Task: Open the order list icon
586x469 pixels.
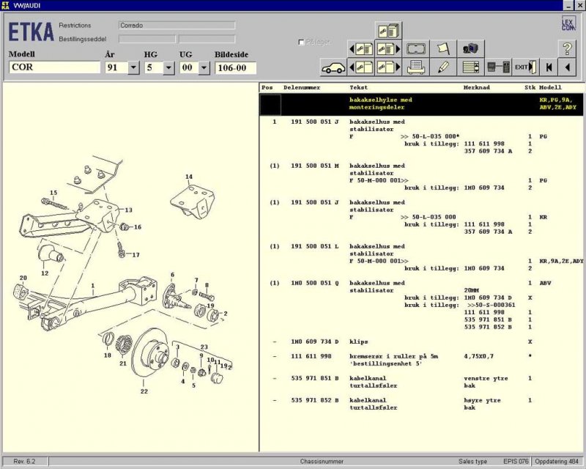Action: click(x=470, y=67)
